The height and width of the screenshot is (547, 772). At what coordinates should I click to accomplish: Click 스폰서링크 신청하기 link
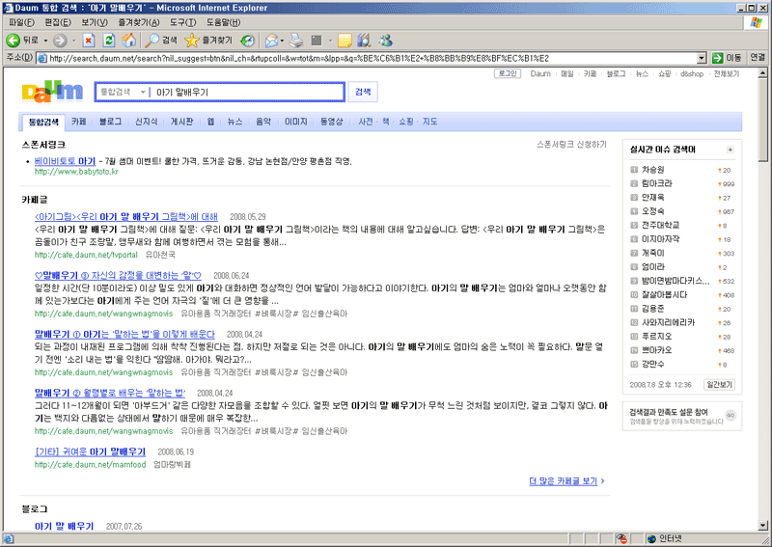point(571,145)
